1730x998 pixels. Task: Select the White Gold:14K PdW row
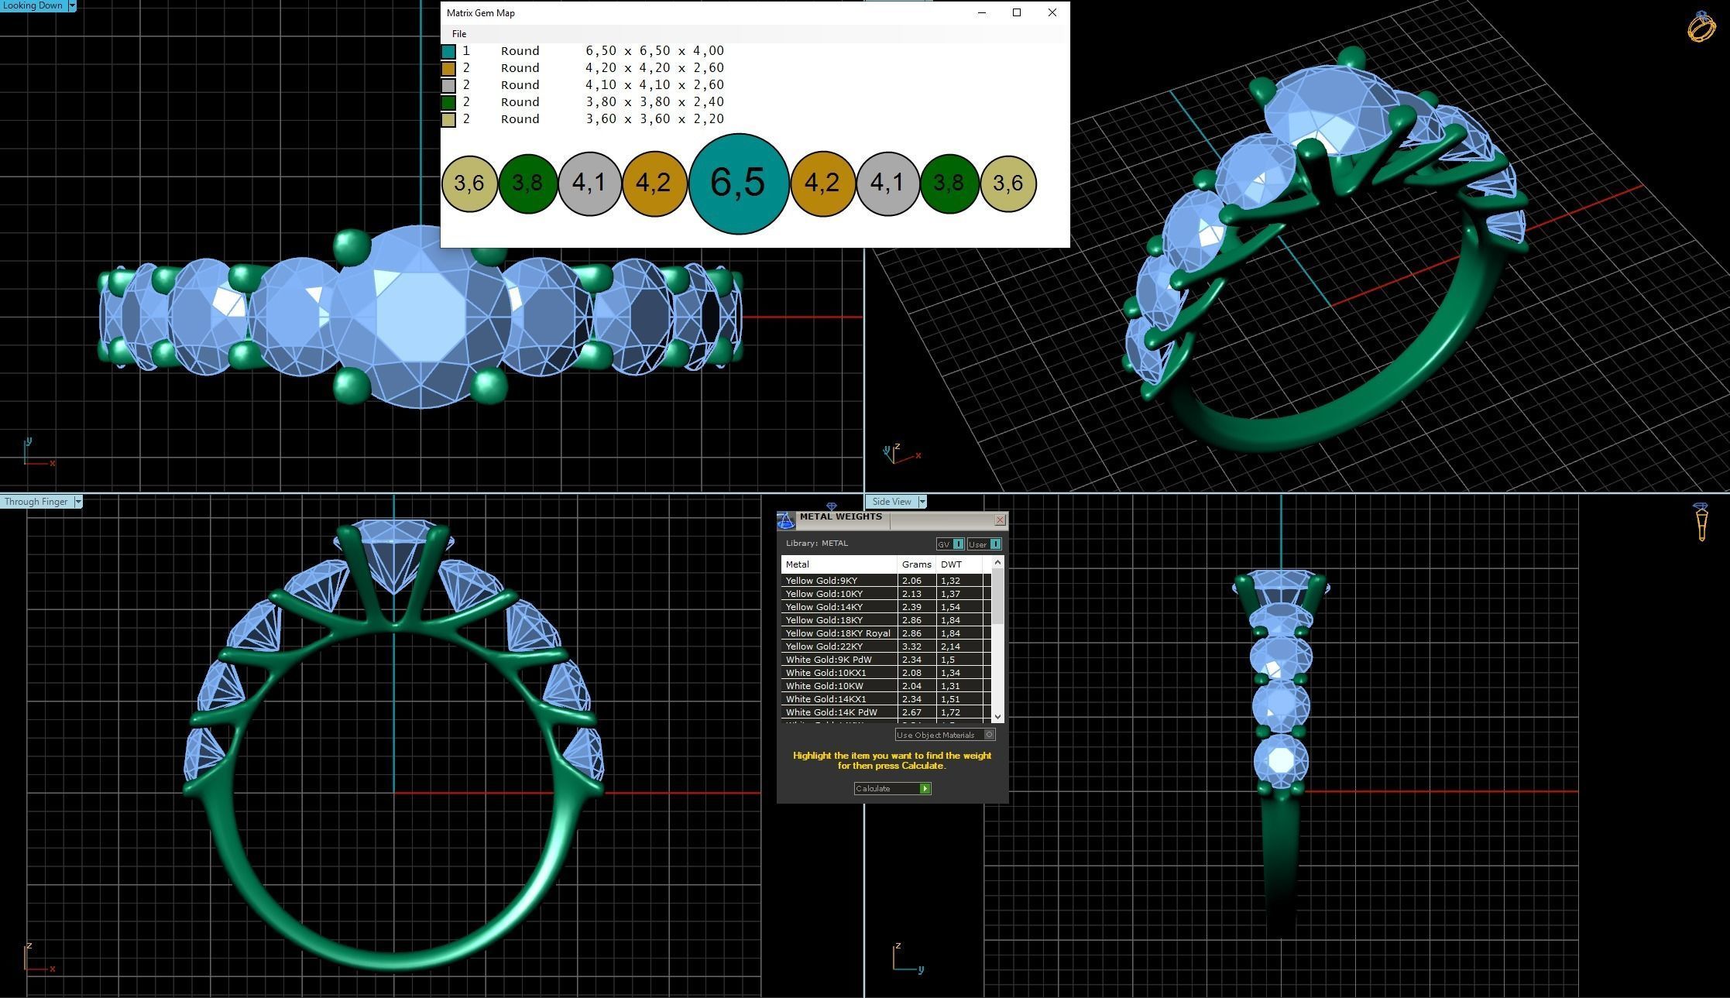[x=886, y=712]
